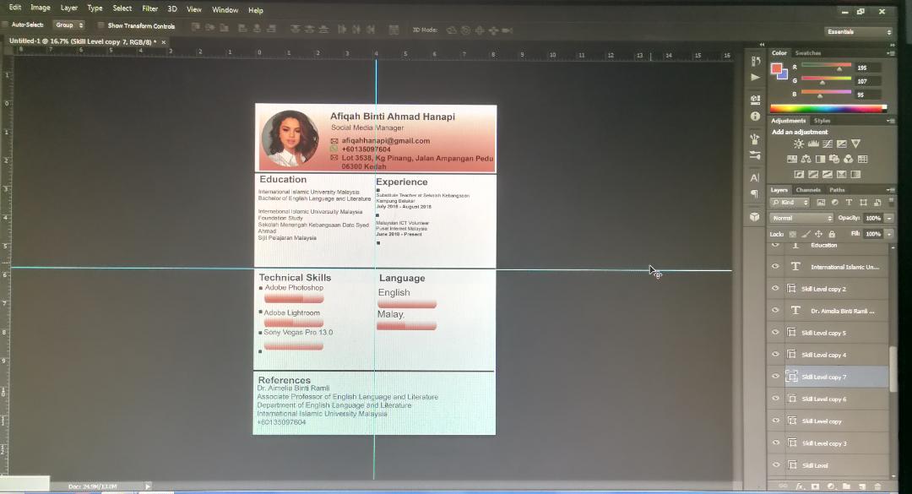This screenshot has width=912, height=494.
Task: Open the Auto-Select Group dropdown
Action: pos(68,25)
